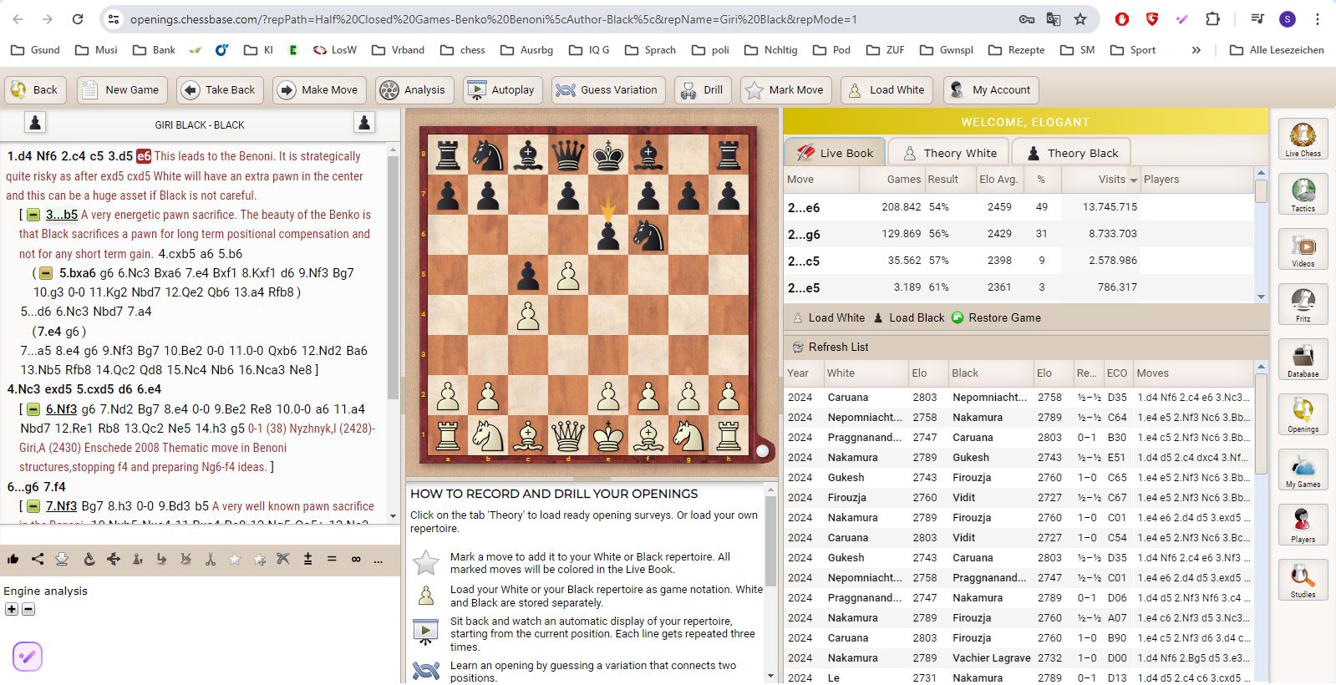Click the board flip circle at corner
The image size is (1336, 685).
point(762,451)
